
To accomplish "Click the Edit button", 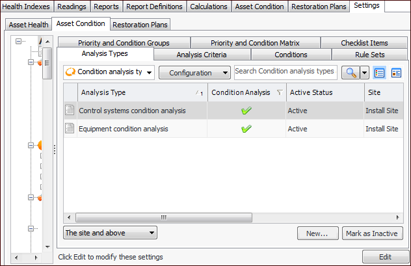I will click(385, 257).
